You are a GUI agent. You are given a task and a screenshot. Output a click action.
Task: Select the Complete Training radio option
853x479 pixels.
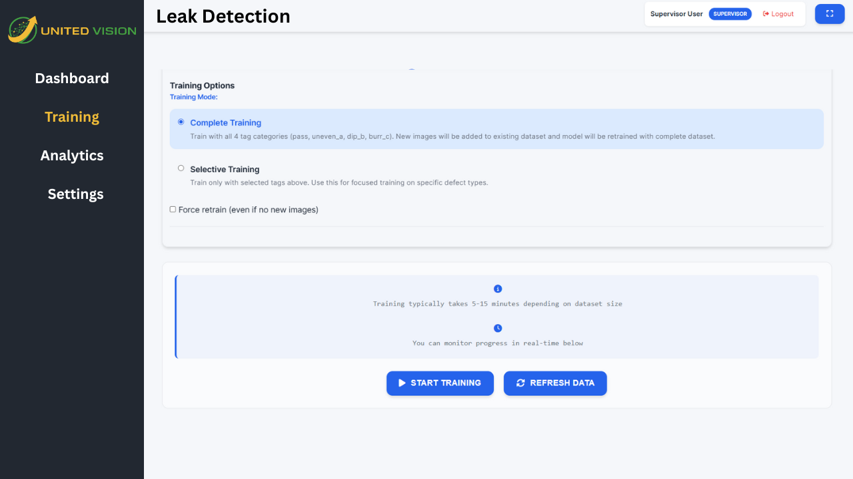[x=181, y=122]
